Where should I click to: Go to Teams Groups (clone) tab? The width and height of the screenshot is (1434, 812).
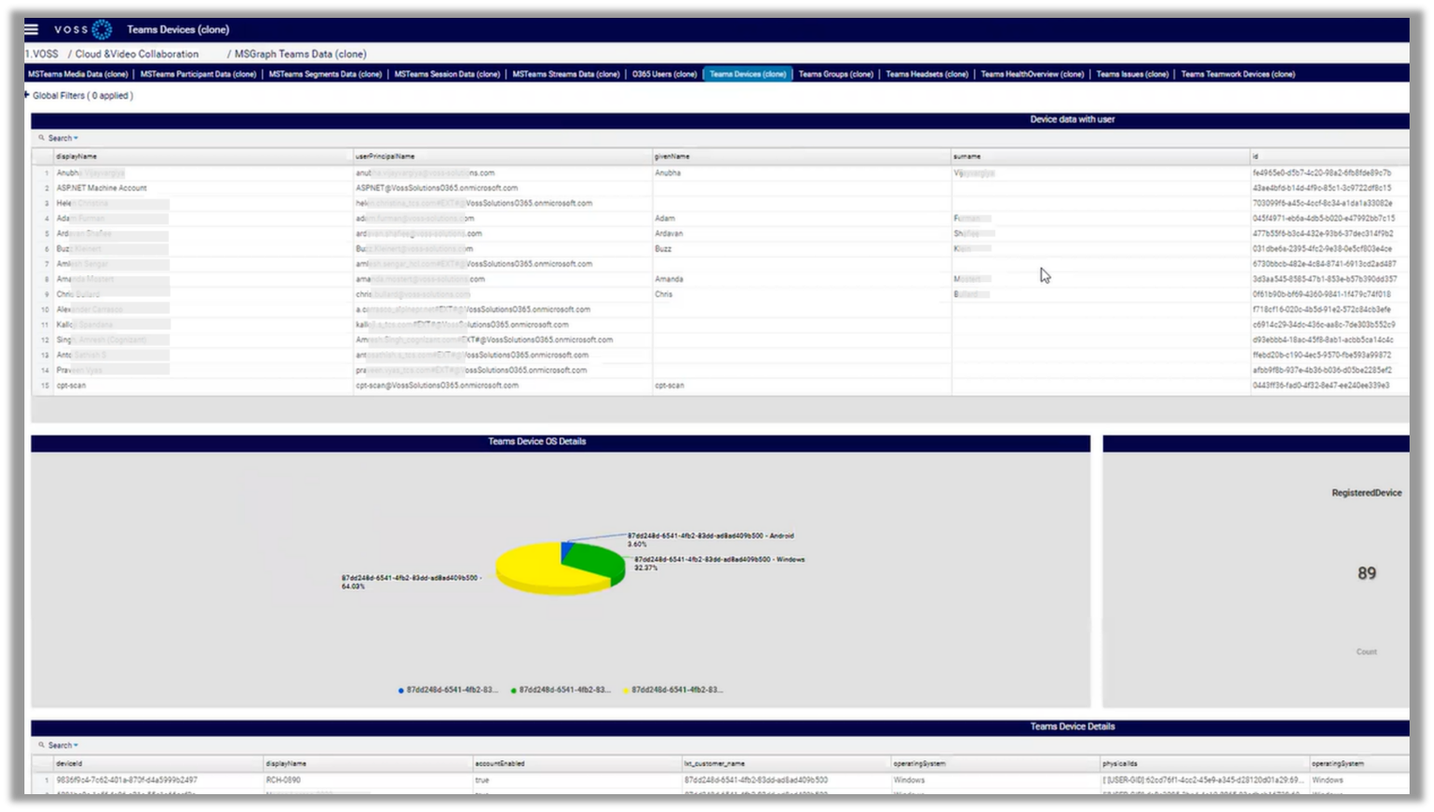pos(835,74)
